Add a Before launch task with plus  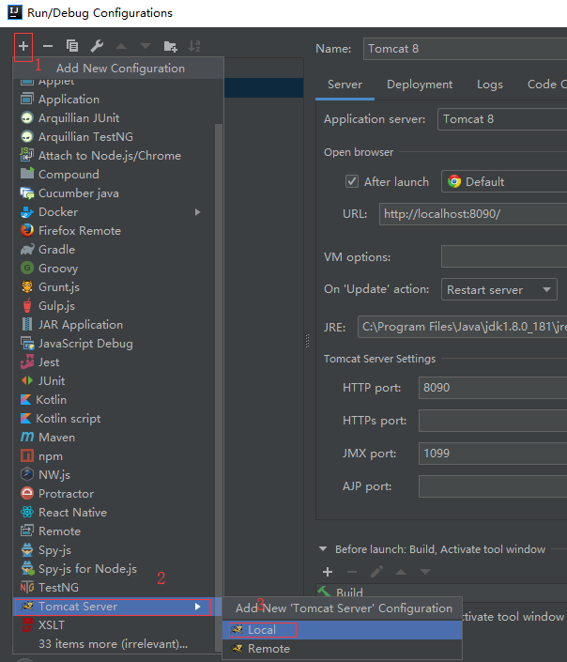coord(328,572)
